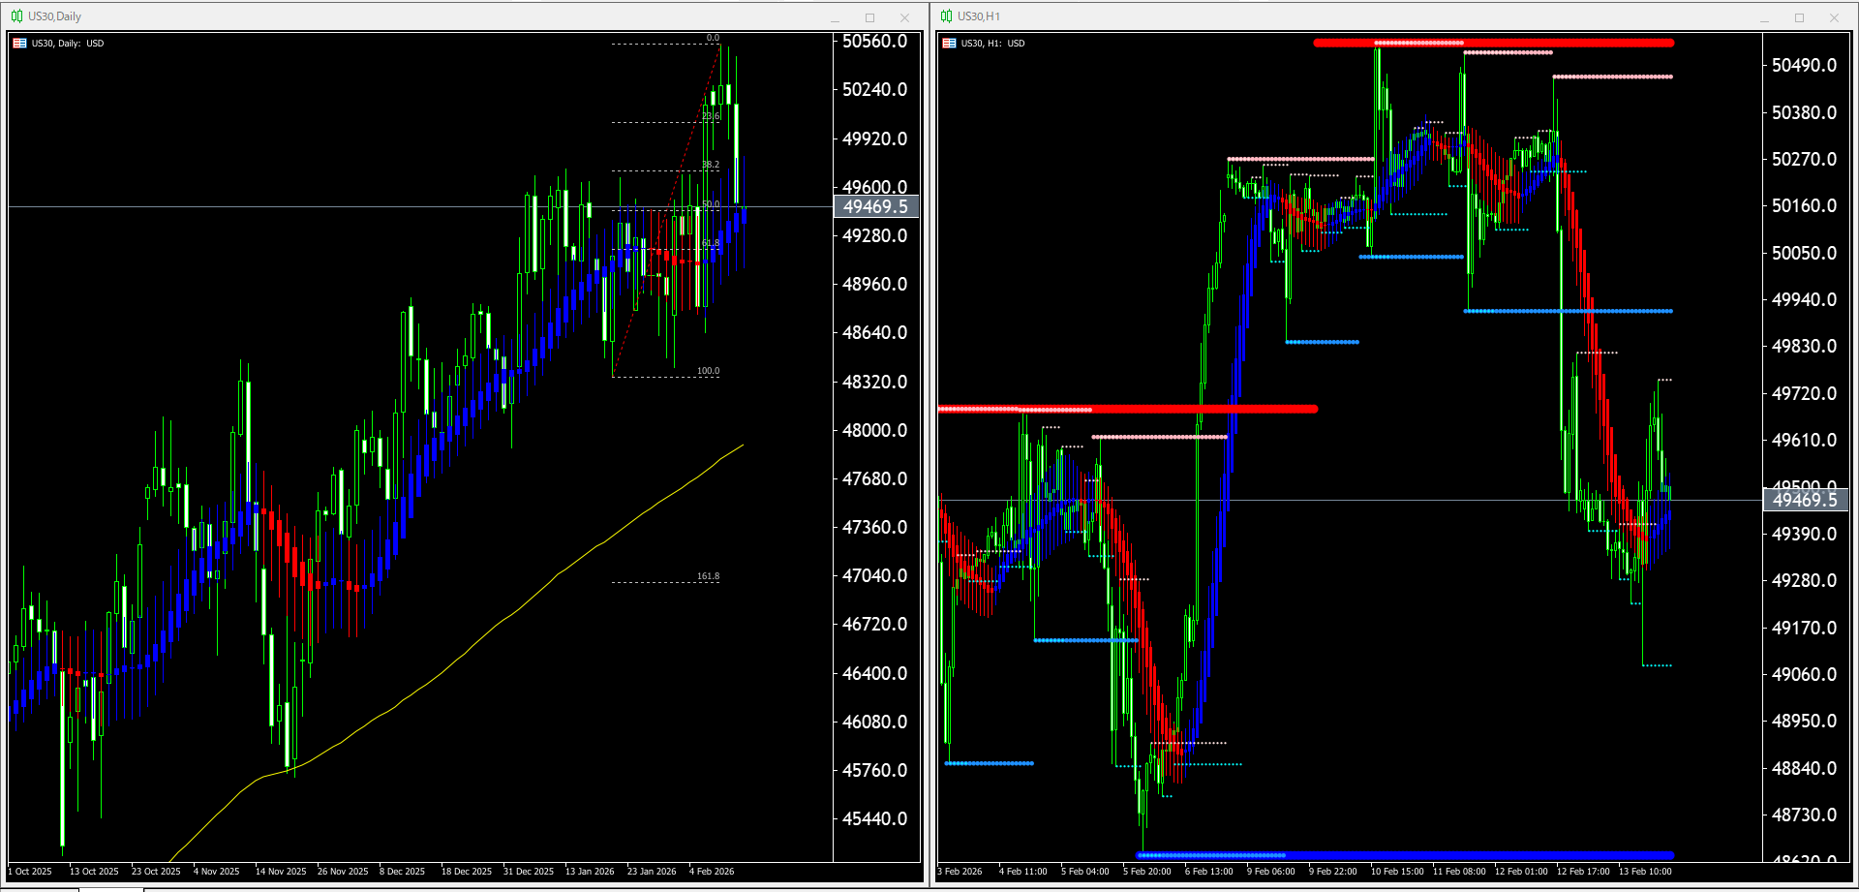Click the '13 Feb 10:00' time on H1 axis
Screen dimensions: 1859x892
click(x=1645, y=872)
